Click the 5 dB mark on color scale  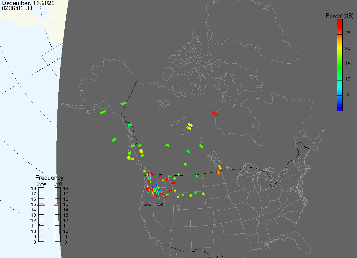click(348, 94)
